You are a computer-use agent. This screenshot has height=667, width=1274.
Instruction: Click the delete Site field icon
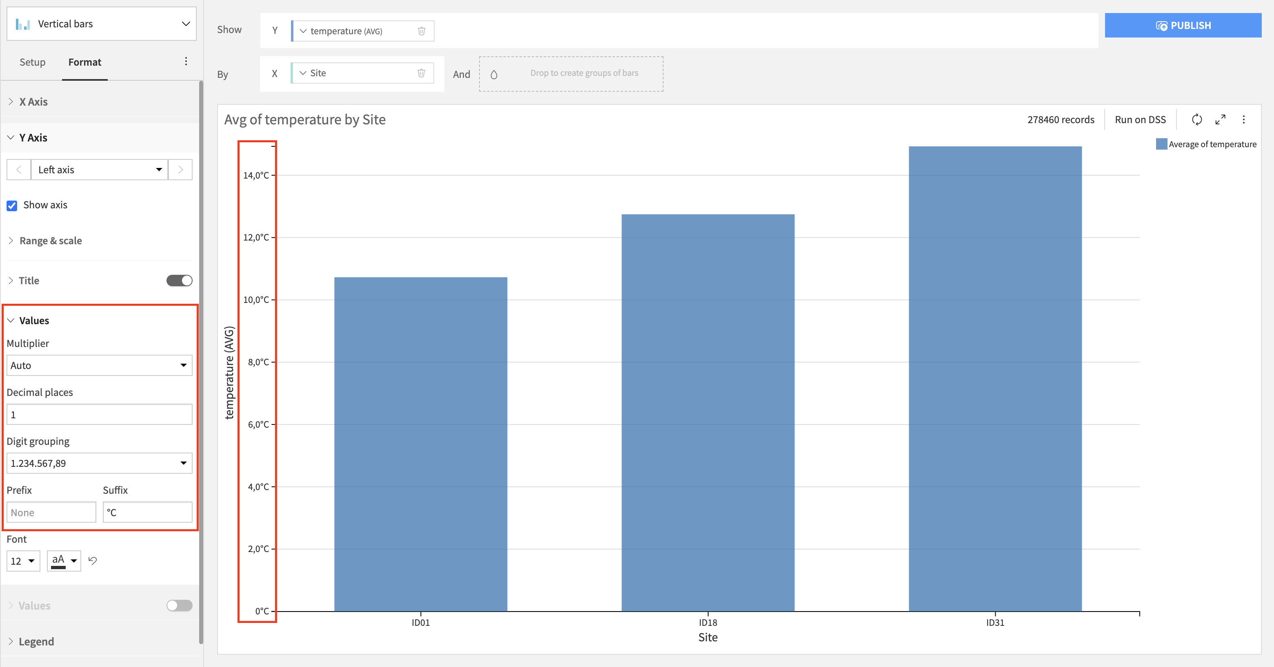[x=421, y=73]
